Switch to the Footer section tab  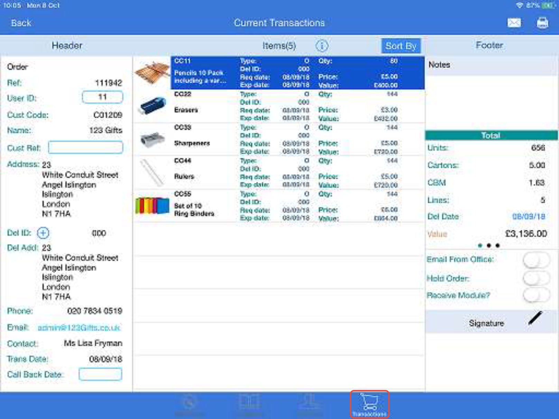[489, 45]
